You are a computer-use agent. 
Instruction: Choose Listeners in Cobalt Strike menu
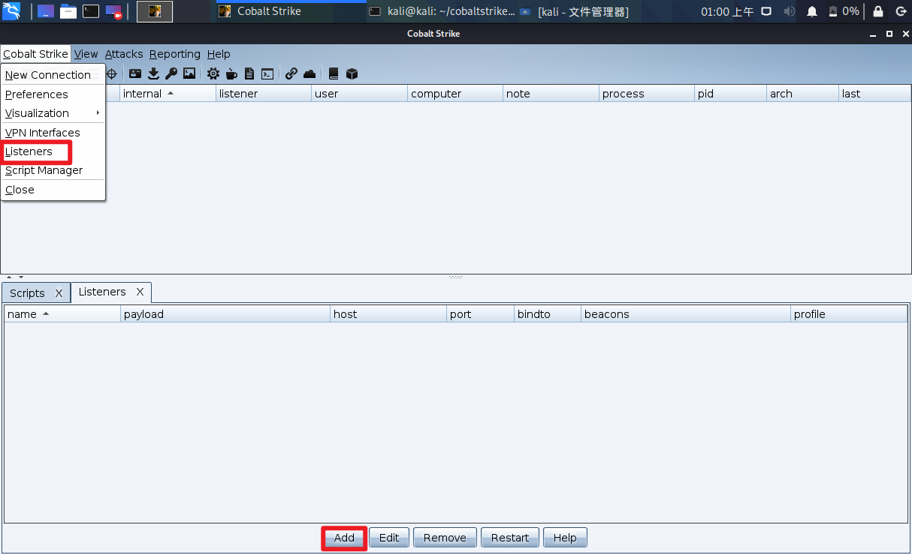click(53, 151)
